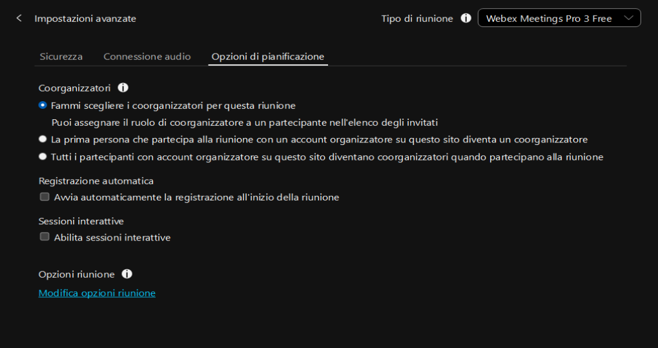Image resolution: width=658 pixels, height=348 pixels.
Task: Click the Fammi scegliere i coorganizzatori label text
Action: click(x=173, y=106)
